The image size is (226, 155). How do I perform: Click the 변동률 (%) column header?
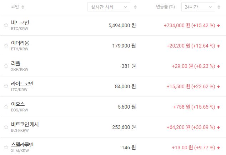[165, 7]
